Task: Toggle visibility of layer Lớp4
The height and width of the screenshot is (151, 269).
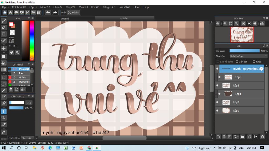Action: [x=219, y=94]
